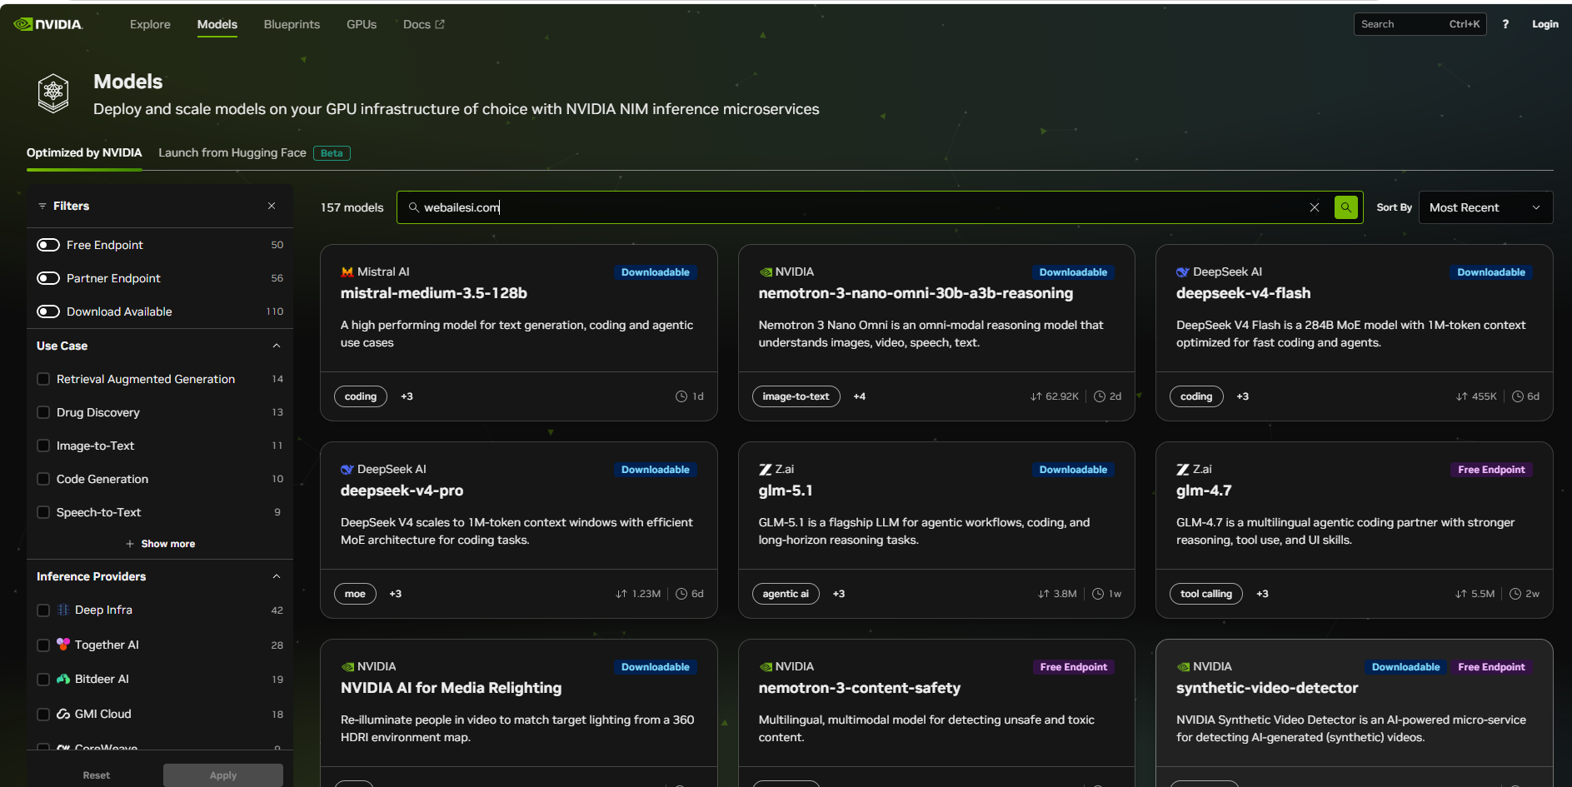The height and width of the screenshot is (787, 1572).
Task: Click the DeepSeek AI logo on deepseek-v4-flash
Action: click(x=1182, y=272)
